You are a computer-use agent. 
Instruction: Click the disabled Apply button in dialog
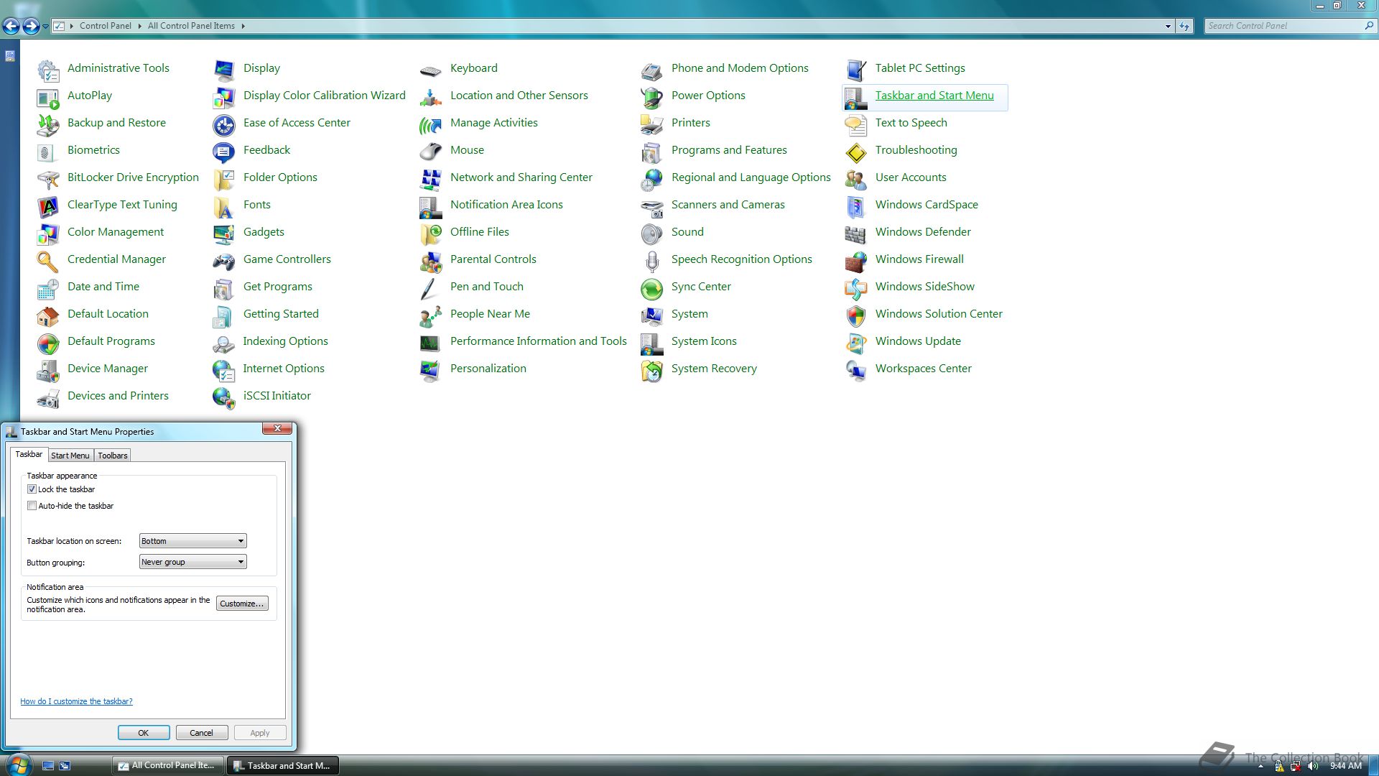click(x=260, y=733)
